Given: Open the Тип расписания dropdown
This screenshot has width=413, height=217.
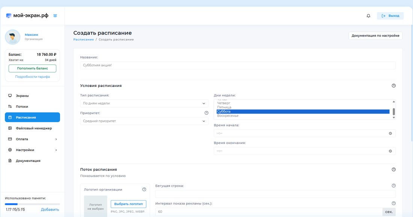Looking at the screenshot, I should tap(144, 103).
